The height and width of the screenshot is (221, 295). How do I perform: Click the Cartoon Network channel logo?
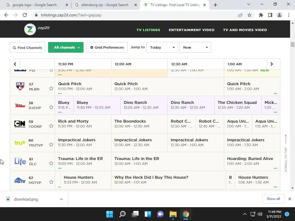[20, 124]
